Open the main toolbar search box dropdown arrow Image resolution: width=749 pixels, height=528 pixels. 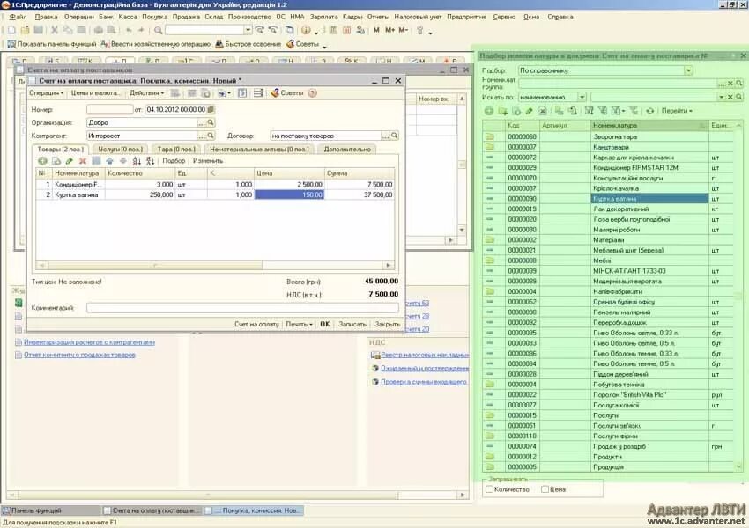(248, 30)
